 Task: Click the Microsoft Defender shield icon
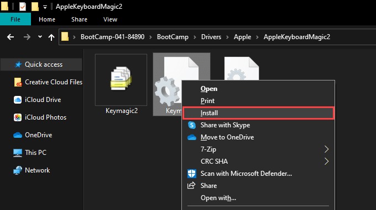(x=192, y=174)
